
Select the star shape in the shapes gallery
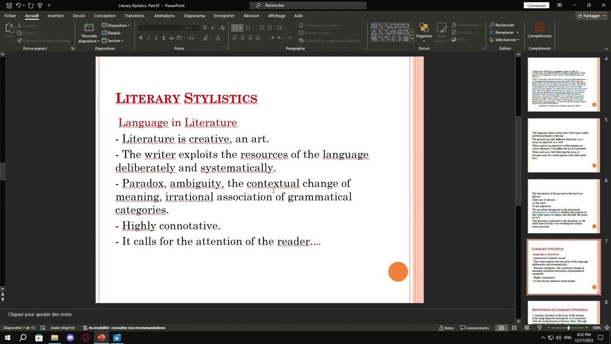(406, 38)
